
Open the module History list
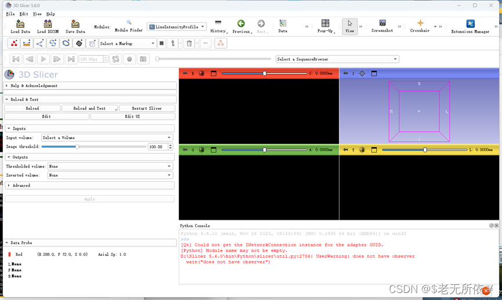219,27
